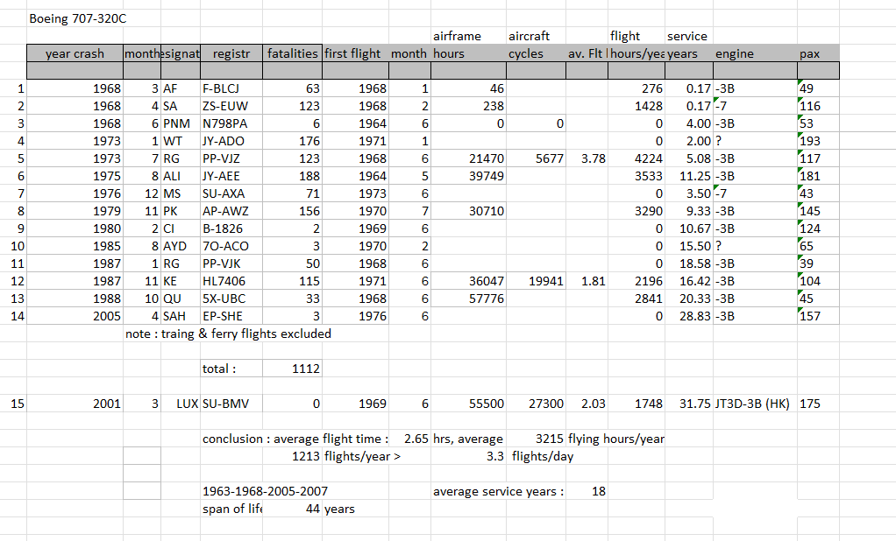Select registration cell 7O-ACO
The height and width of the screenshot is (541, 896).
point(231,246)
